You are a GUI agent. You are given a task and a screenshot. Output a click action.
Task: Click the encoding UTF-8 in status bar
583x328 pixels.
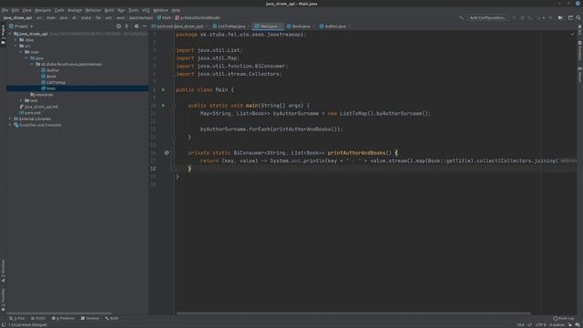tap(540, 324)
